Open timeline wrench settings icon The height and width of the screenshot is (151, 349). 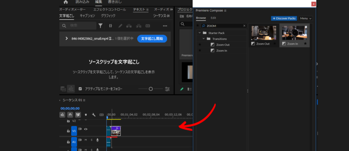click(x=94, y=115)
